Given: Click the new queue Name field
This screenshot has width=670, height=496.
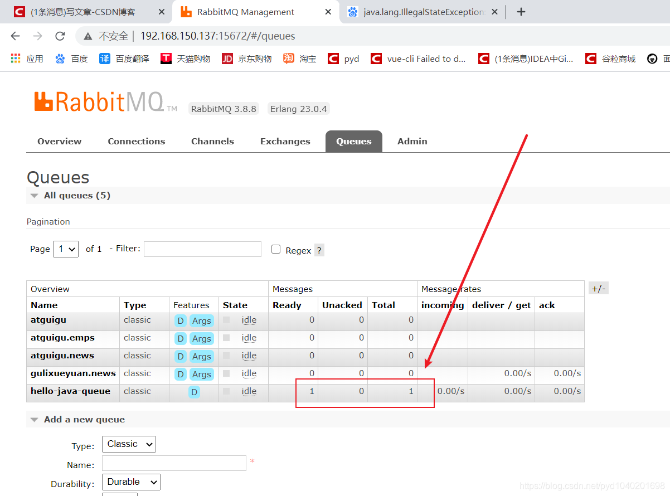Looking at the screenshot, I should pyautogui.click(x=174, y=463).
